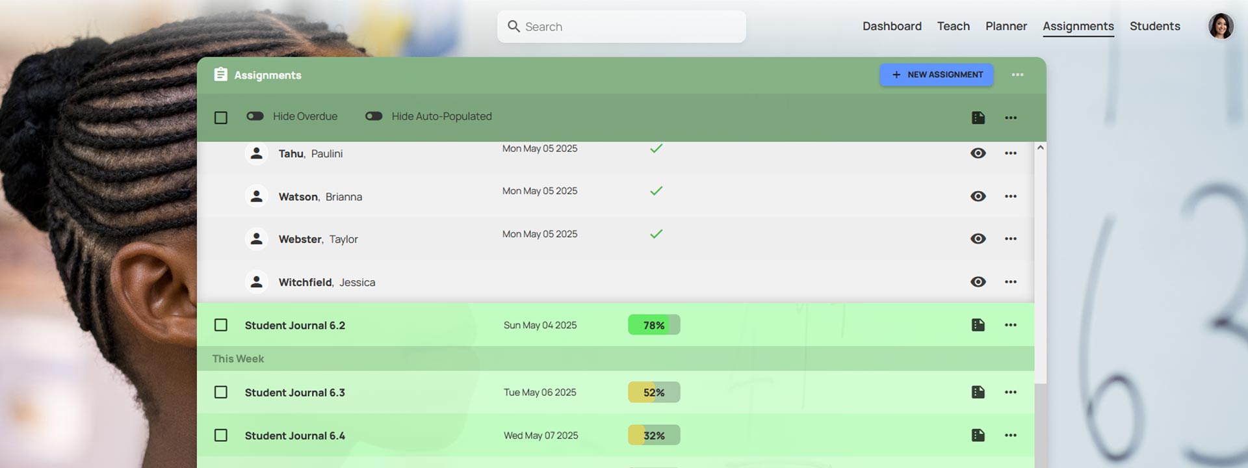Open student Tahu, Paulini
This screenshot has width=1248, height=468.
click(311, 154)
